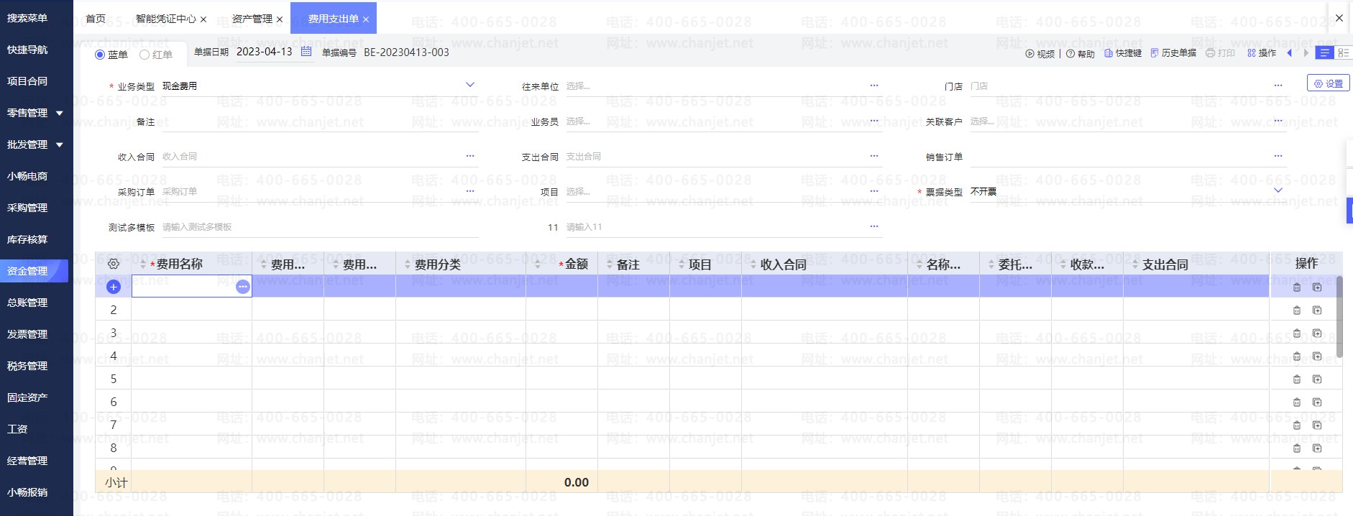Expand 零售管理 in the sidebar
The width and height of the screenshot is (1353, 516).
[59, 113]
